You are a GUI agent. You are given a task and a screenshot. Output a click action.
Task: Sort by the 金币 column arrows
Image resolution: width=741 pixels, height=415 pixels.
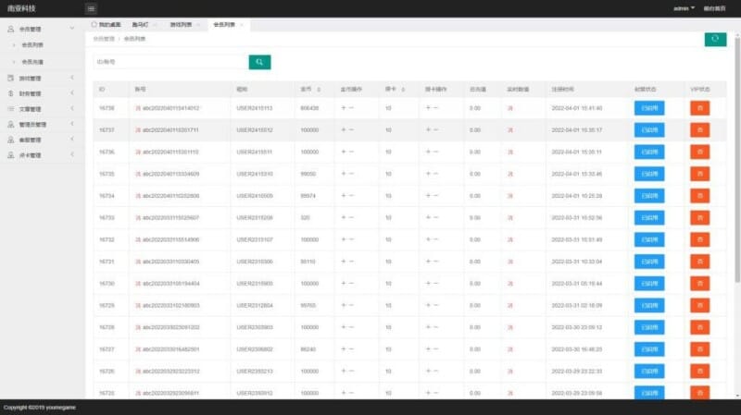[x=320, y=90]
